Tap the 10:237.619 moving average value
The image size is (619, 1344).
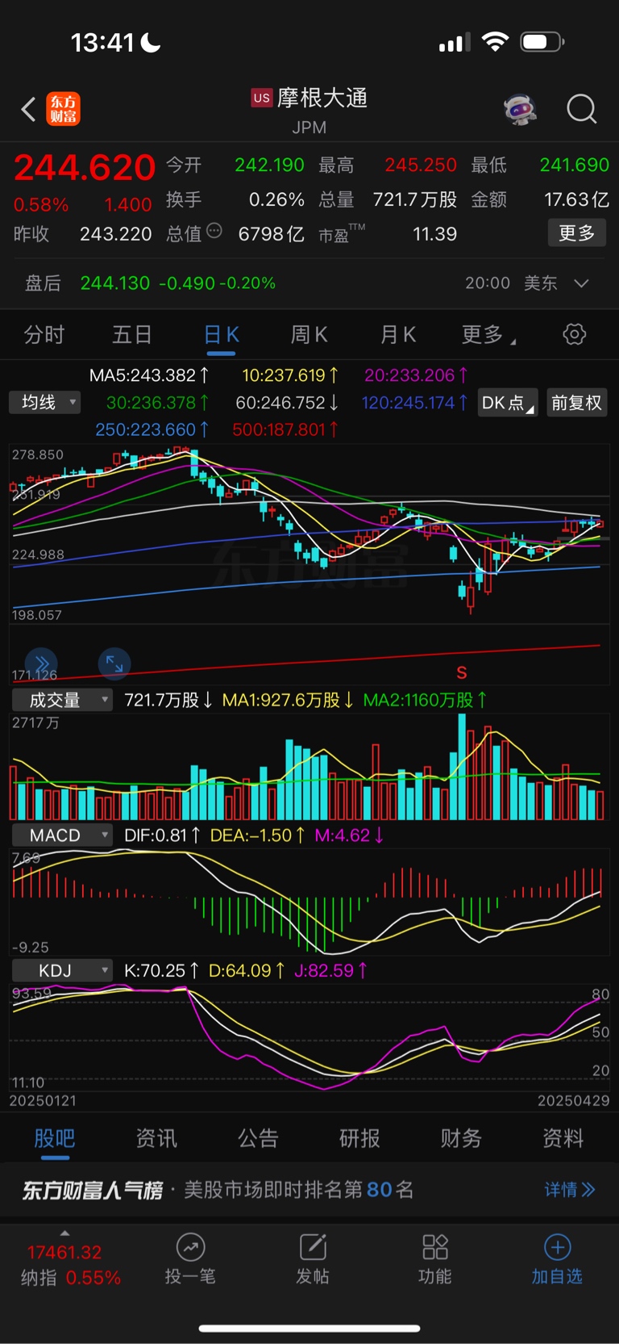coord(290,375)
